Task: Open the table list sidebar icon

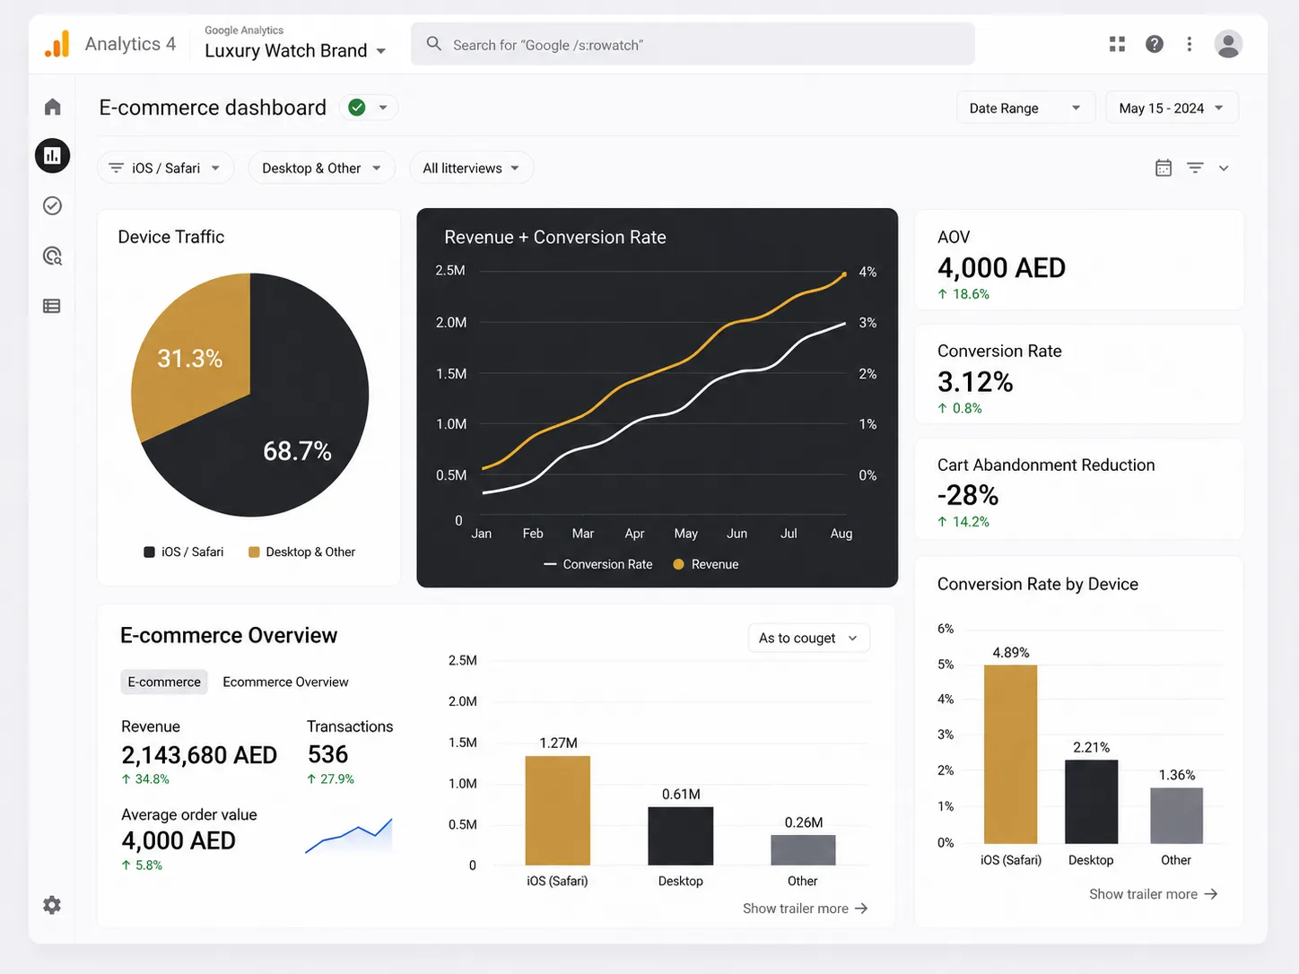Action: tap(52, 306)
